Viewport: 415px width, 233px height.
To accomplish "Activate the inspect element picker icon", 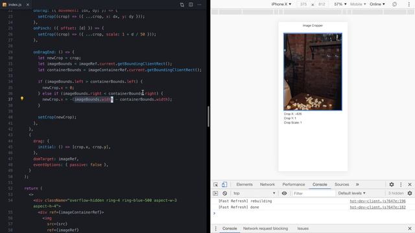I will coord(216,184).
